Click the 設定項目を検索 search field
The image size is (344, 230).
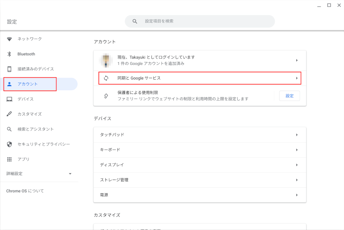pyautogui.click(x=206, y=21)
